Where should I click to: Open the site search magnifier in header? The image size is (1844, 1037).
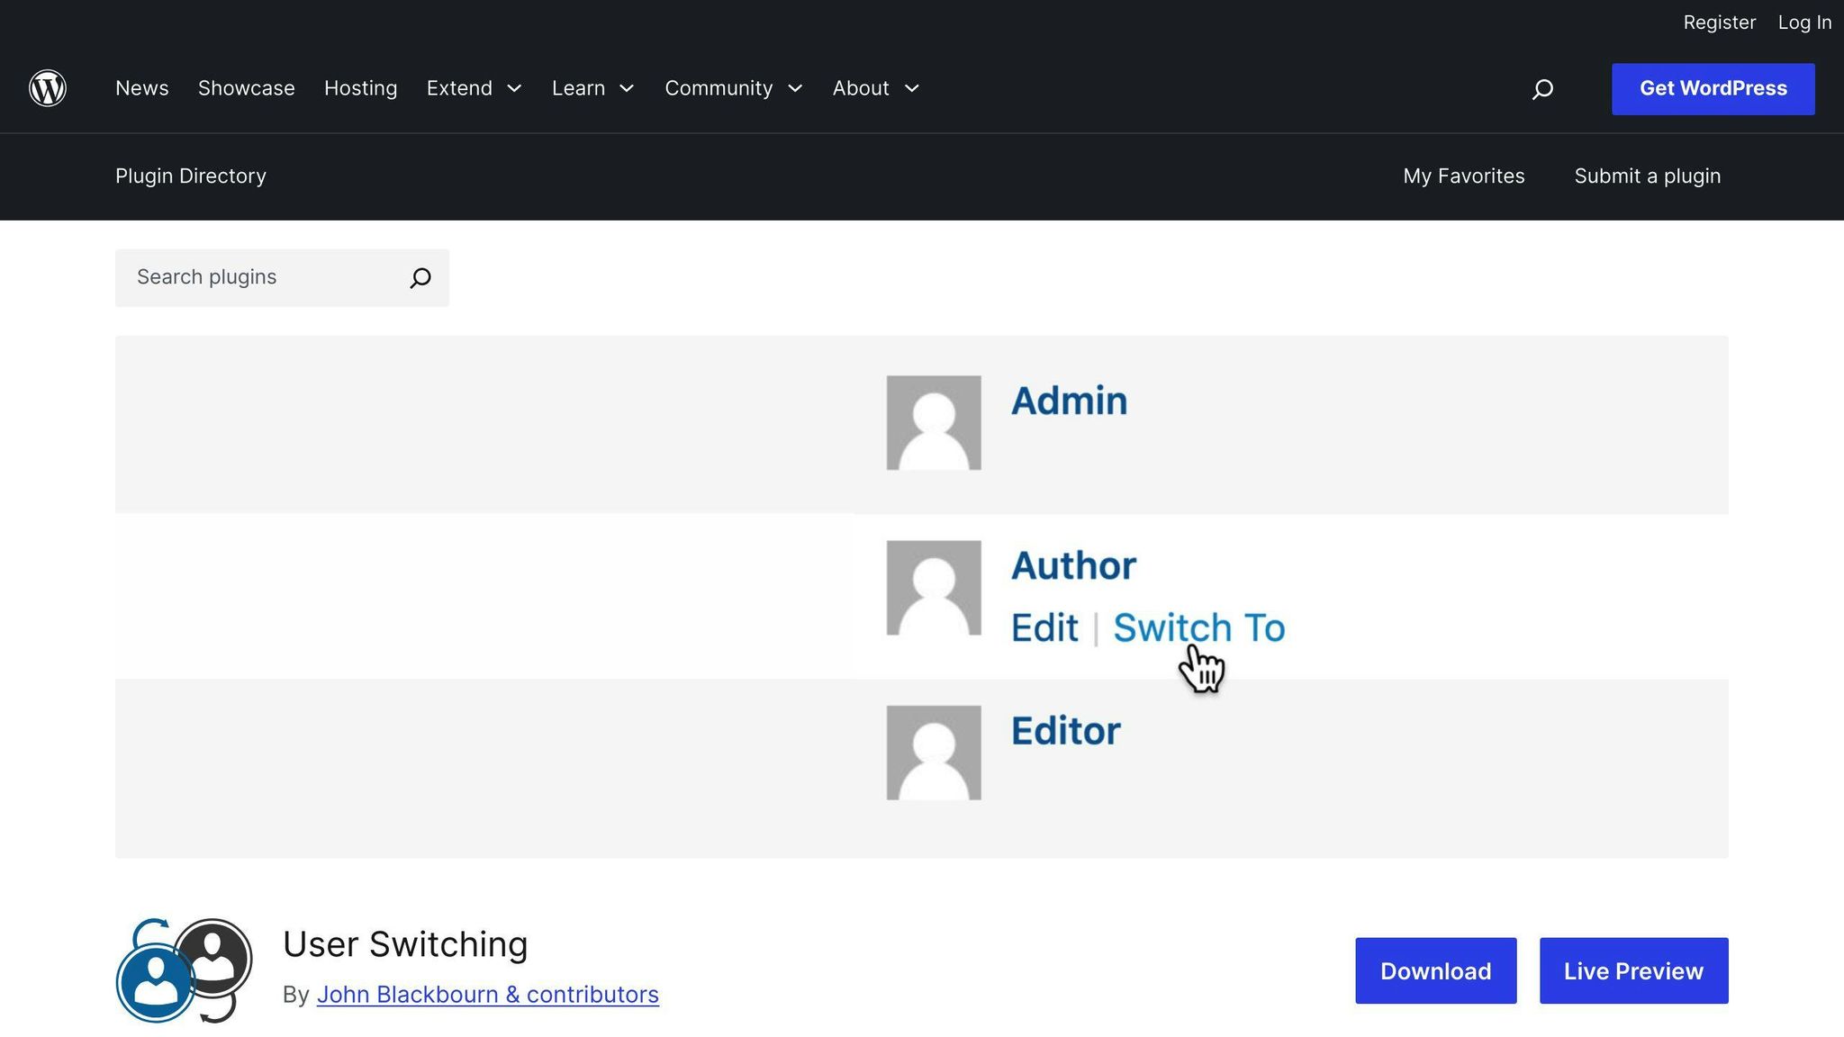(1542, 88)
